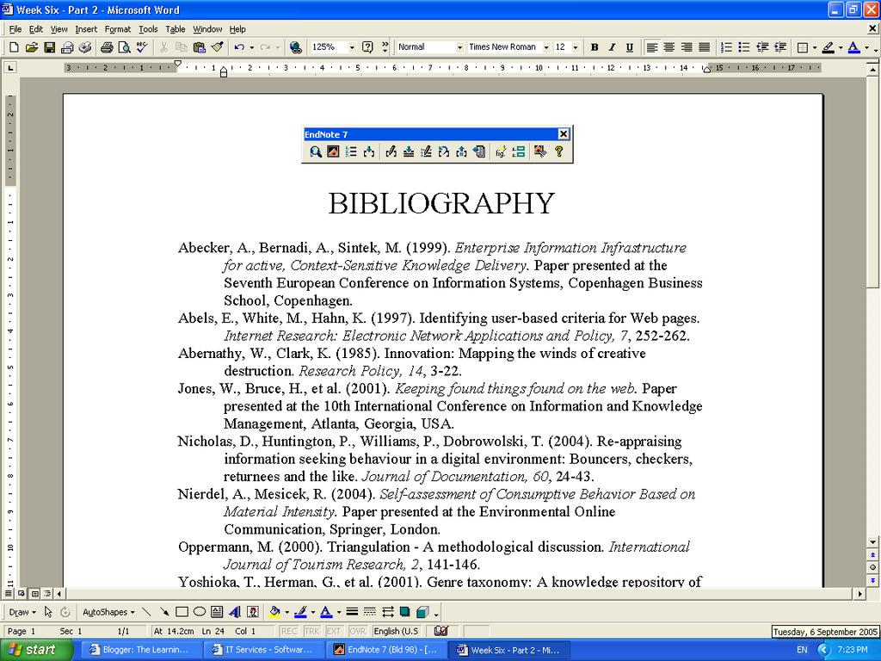Image resolution: width=881 pixels, height=661 pixels.
Task: Insert WordArt from the Drawing toolbar
Action: (x=235, y=612)
